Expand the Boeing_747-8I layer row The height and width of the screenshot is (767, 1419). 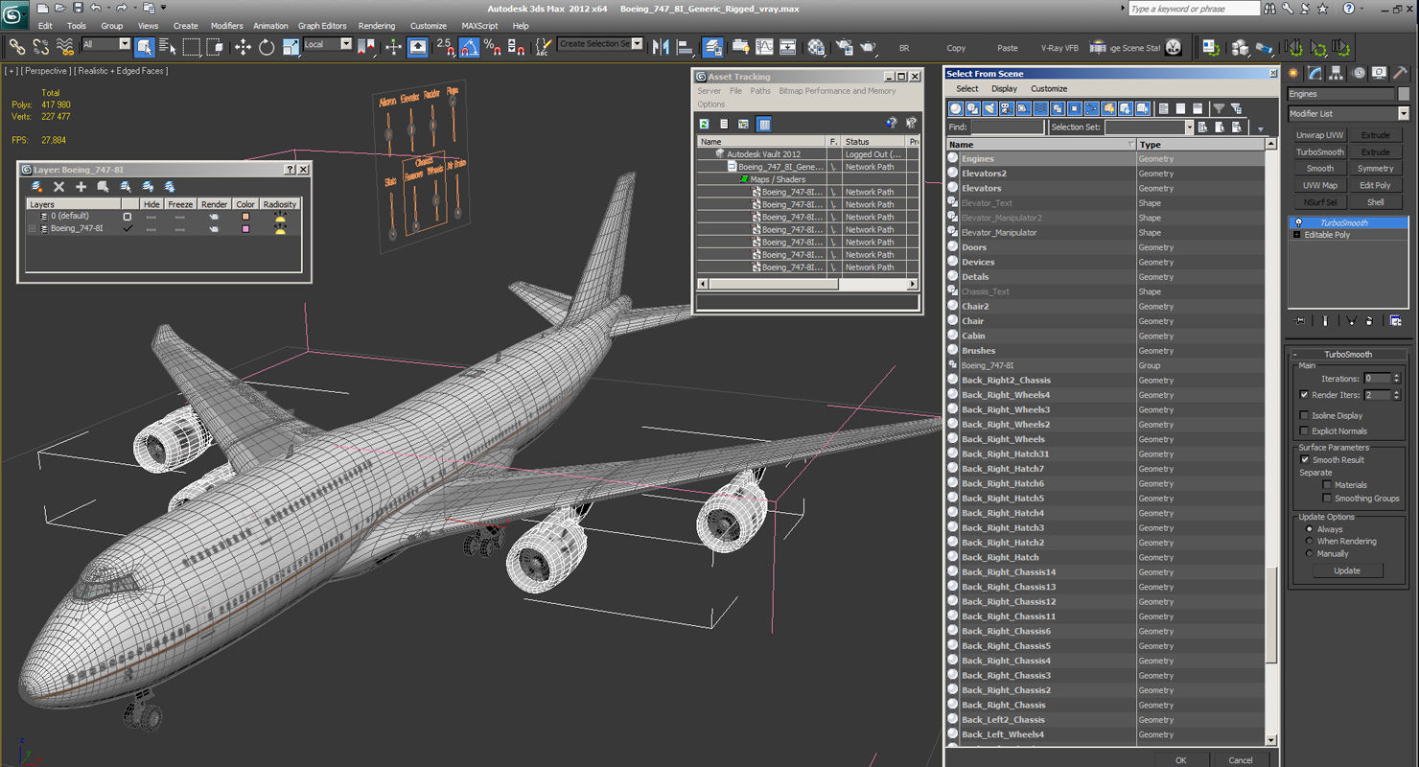[x=32, y=229]
